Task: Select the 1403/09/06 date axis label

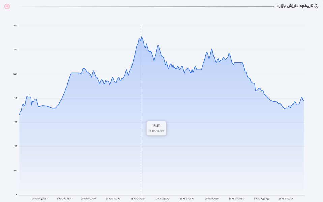Action: click(x=113, y=199)
